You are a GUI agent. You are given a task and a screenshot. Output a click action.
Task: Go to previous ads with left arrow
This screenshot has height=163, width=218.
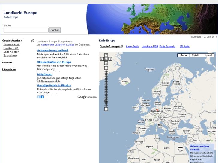pos(38,97)
